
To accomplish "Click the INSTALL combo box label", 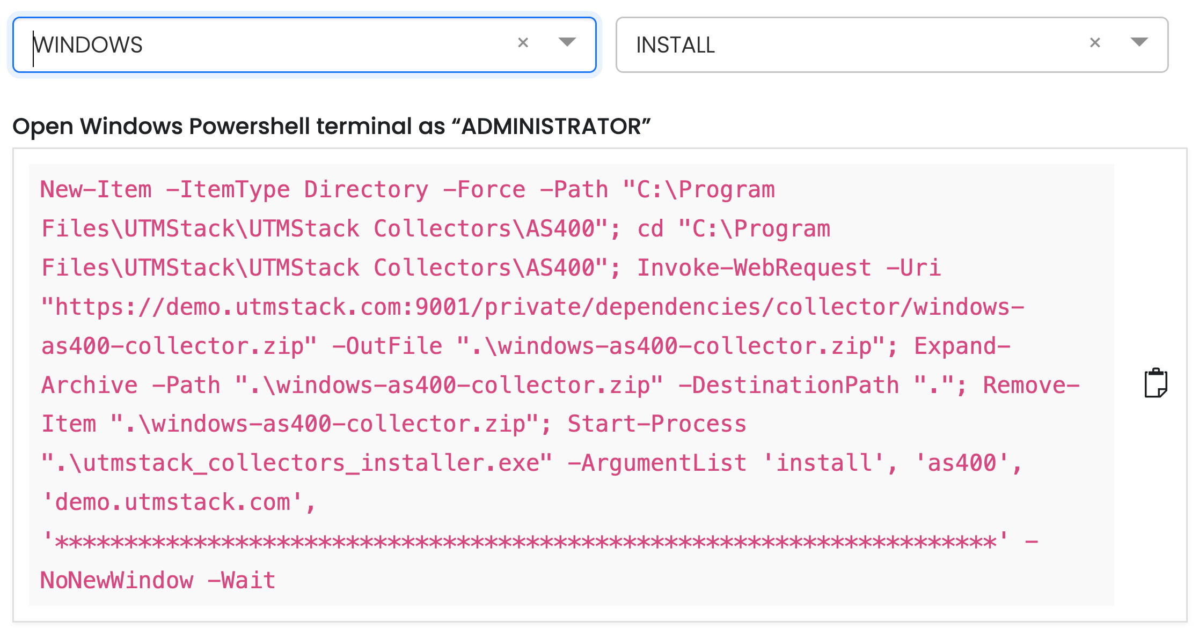I will [x=675, y=45].
